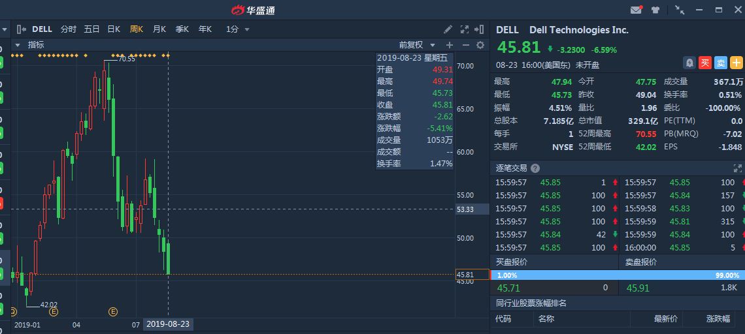The height and width of the screenshot is (334, 745).
Task: Click the E earnings marker near 04
Action: click(x=53, y=312)
